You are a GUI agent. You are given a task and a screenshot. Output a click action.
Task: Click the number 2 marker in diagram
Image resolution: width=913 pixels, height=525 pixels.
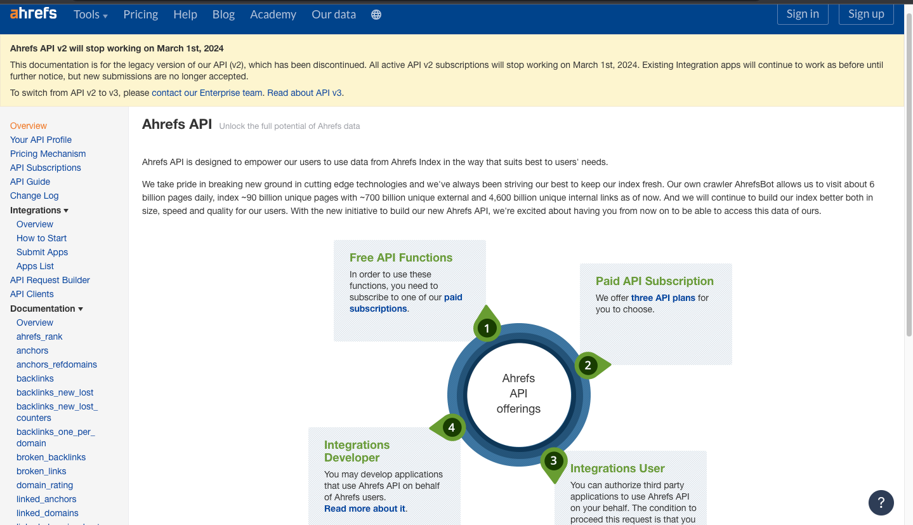588,365
